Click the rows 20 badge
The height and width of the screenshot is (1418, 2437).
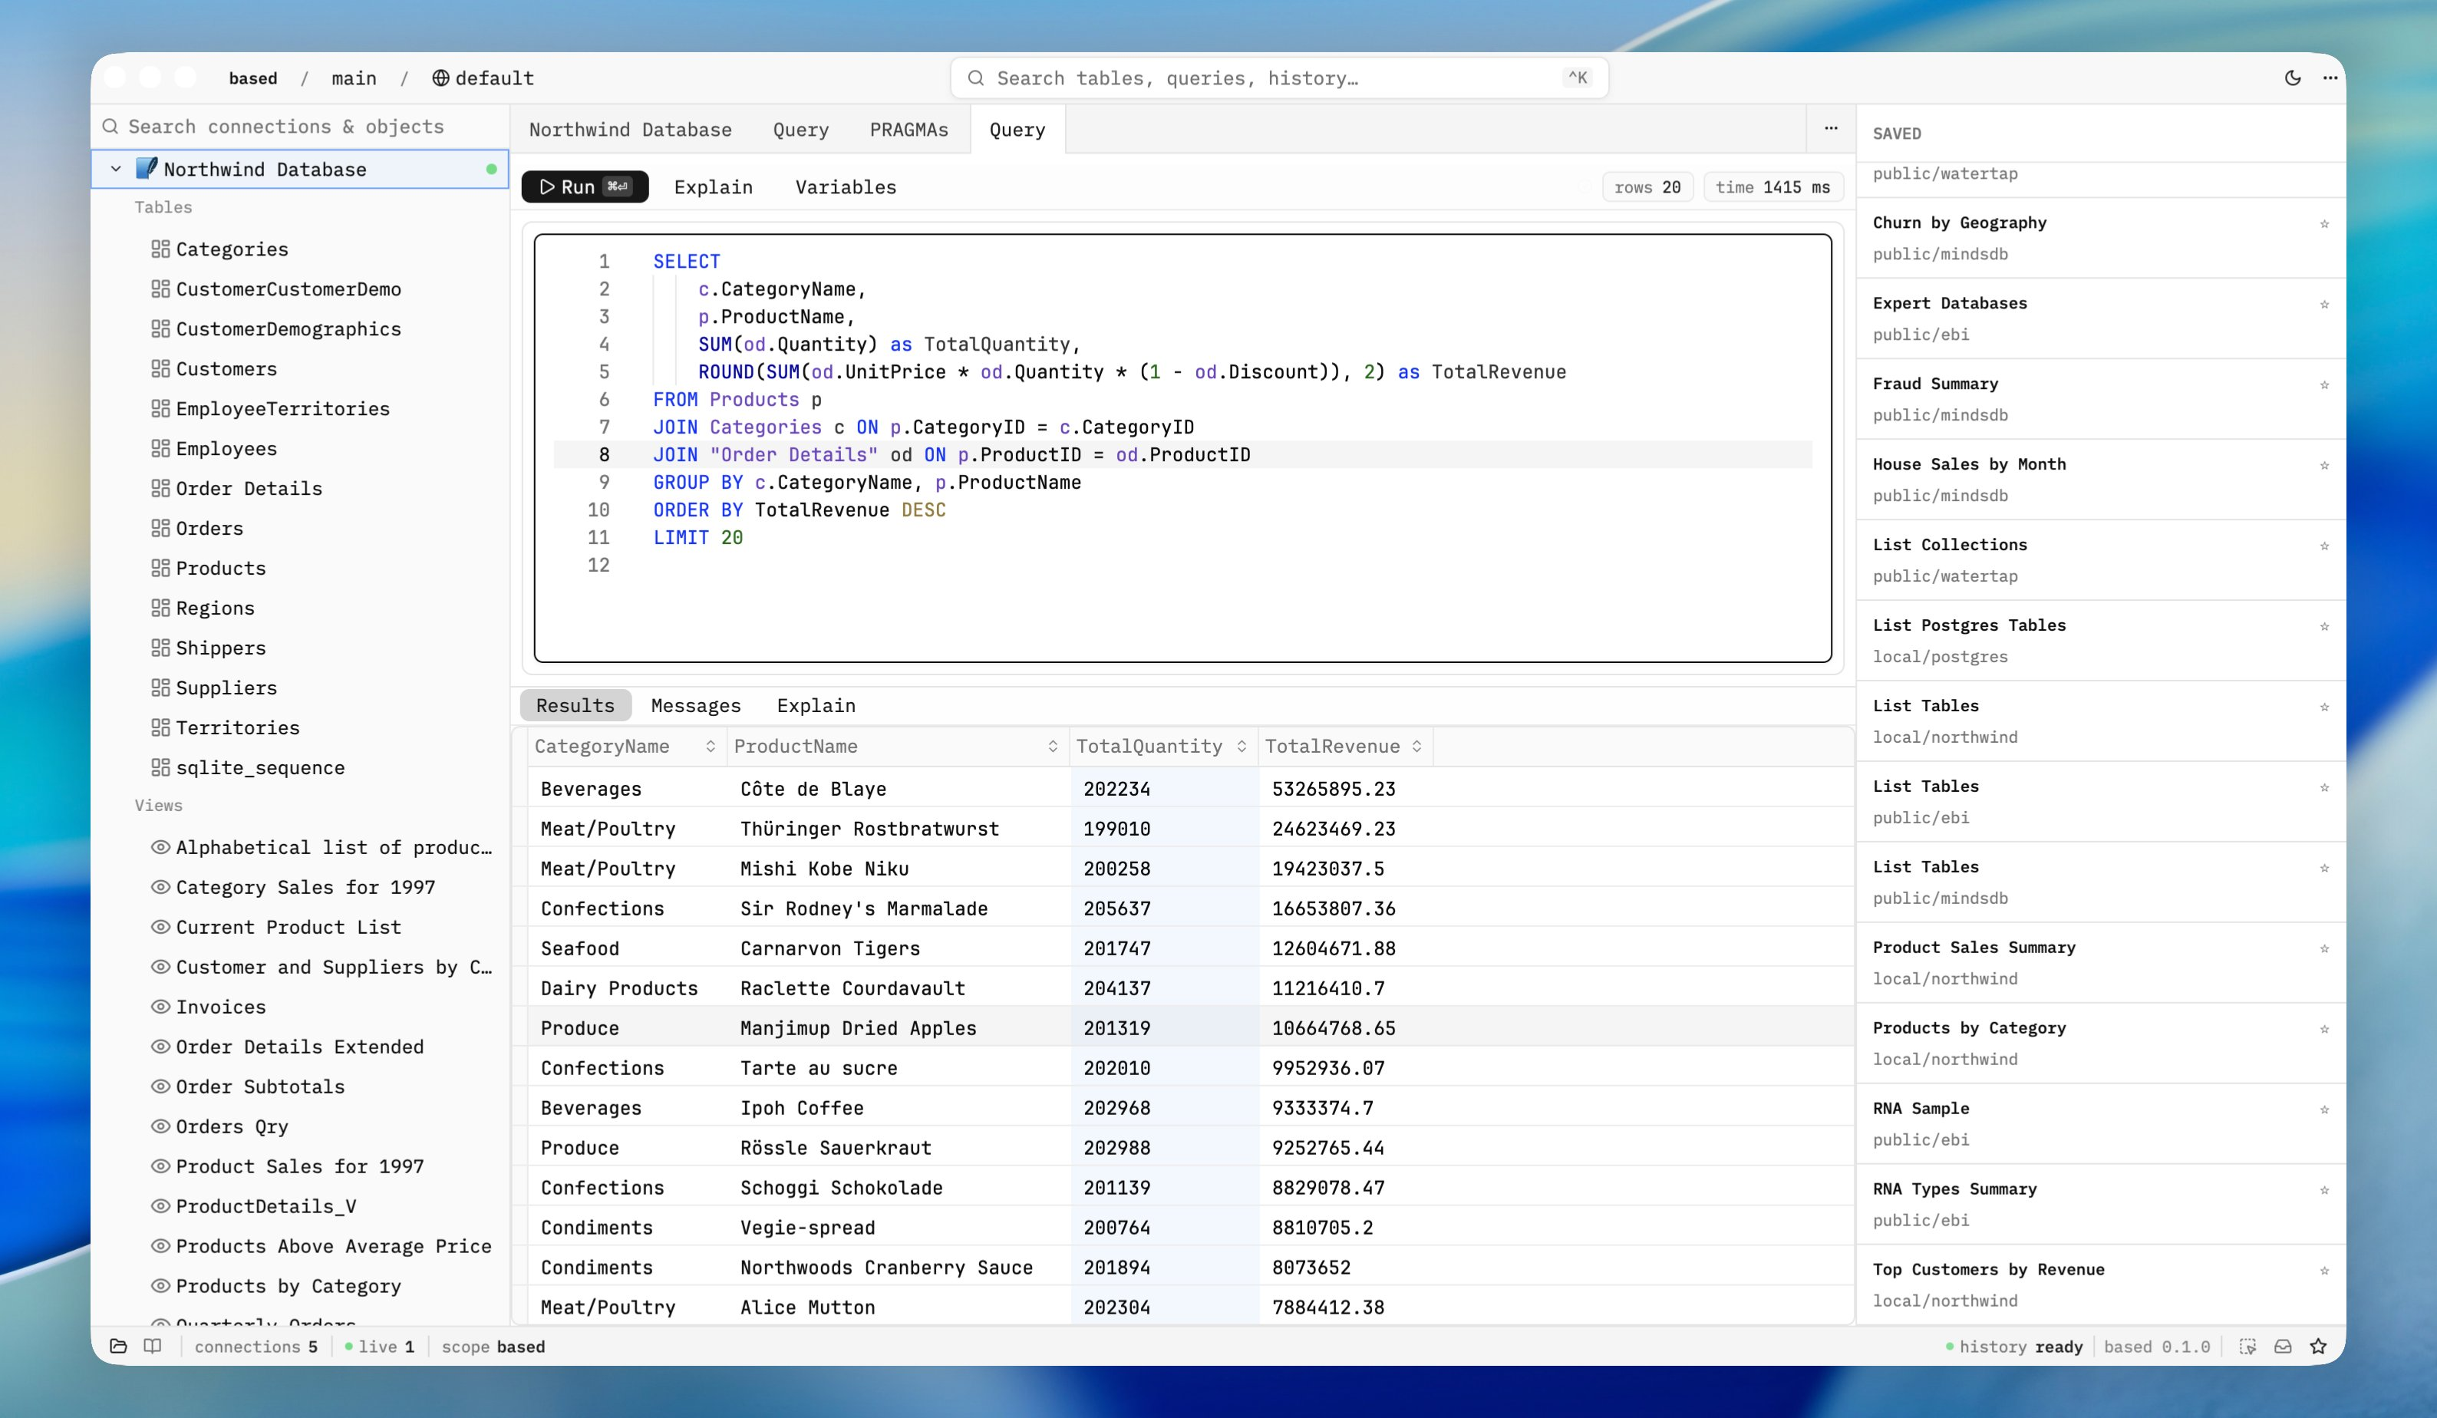click(x=1647, y=186)
